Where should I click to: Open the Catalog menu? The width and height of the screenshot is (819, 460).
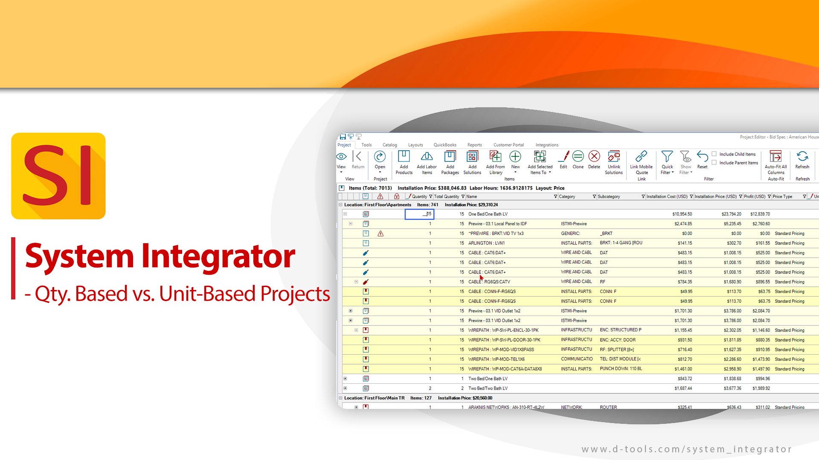[390, 145]
